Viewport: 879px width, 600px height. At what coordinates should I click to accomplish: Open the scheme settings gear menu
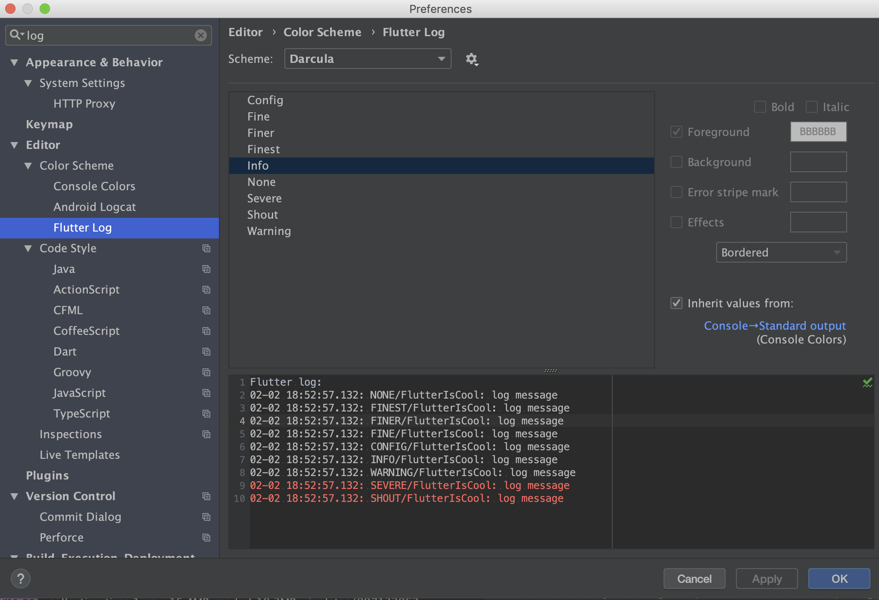472,59
